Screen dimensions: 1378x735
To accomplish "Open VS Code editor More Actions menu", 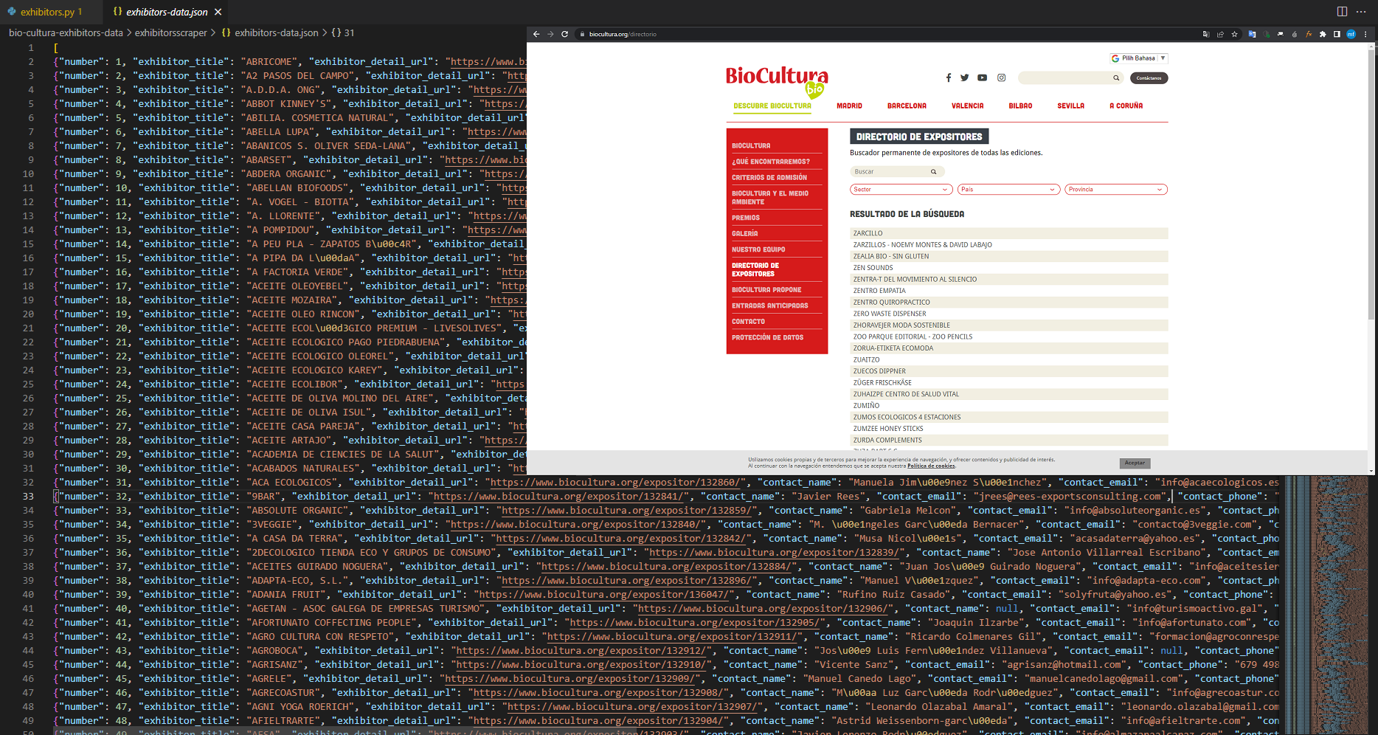I will pos(1361,12).
